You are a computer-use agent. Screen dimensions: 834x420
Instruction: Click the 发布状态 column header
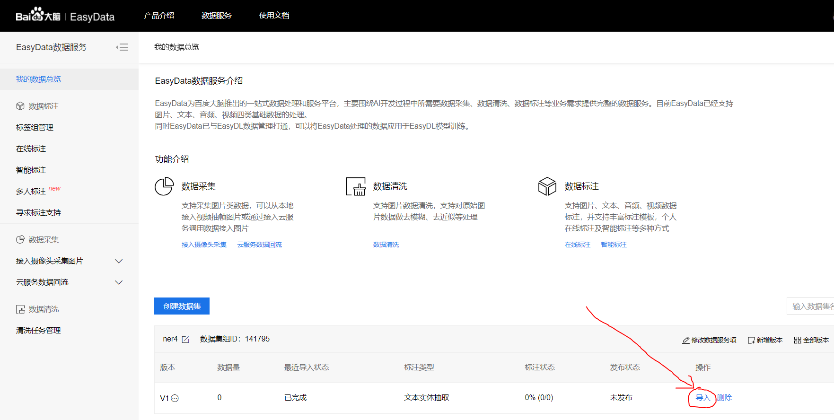pos(625,367)
